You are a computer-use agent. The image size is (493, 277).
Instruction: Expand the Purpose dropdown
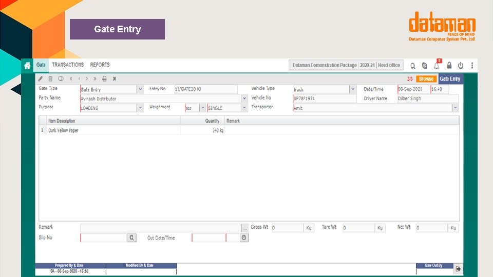(x=140, y=108)
